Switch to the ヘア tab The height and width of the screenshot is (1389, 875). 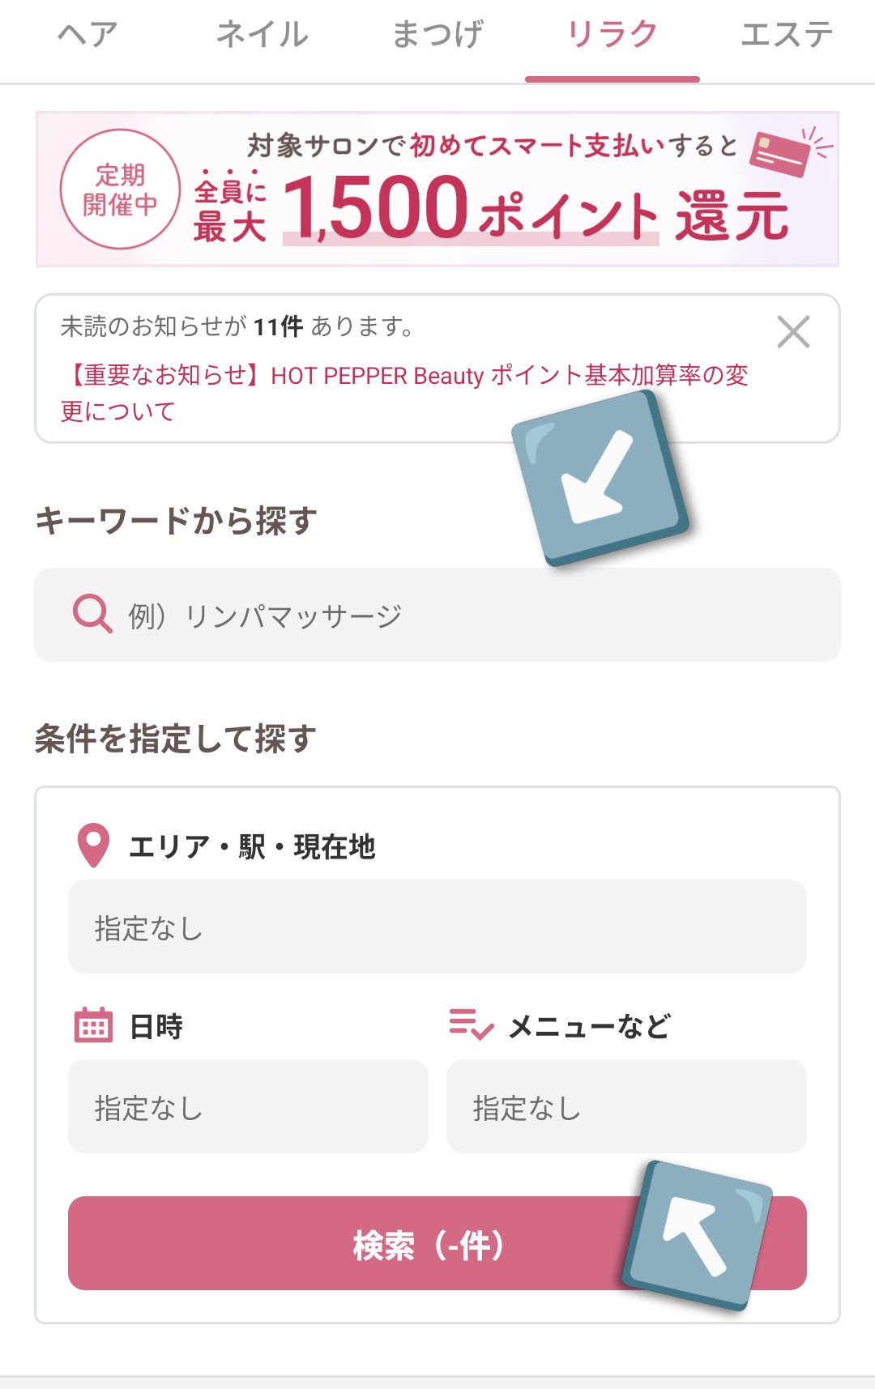[x=87, y=36]
